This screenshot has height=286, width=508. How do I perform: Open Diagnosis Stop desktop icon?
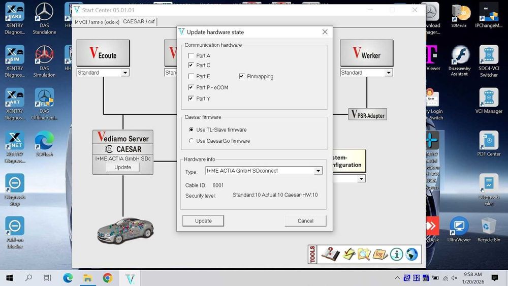click(15, 190)
